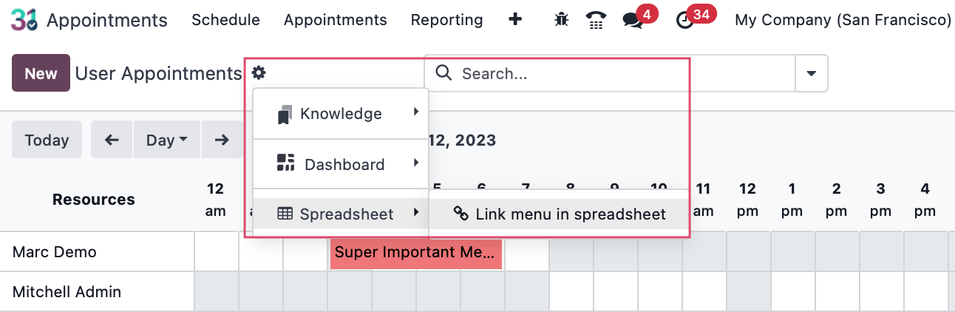Go to previous day with left arrow
The image size is (955, 312).
pyautogui.click(x=112, y=140)
